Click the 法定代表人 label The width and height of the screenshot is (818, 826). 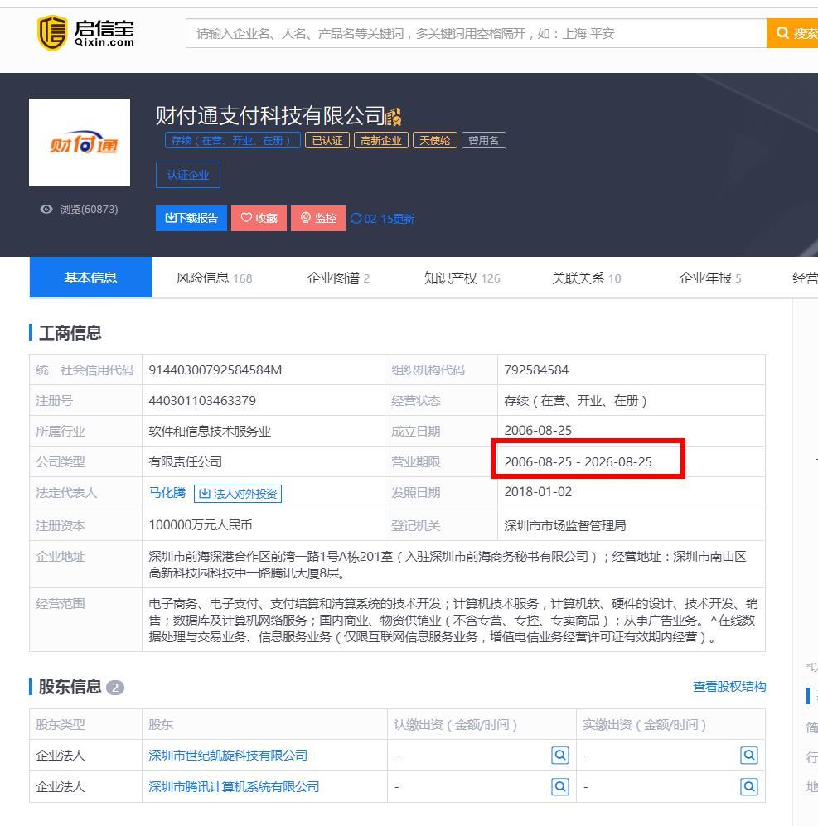tap(66, 493)
